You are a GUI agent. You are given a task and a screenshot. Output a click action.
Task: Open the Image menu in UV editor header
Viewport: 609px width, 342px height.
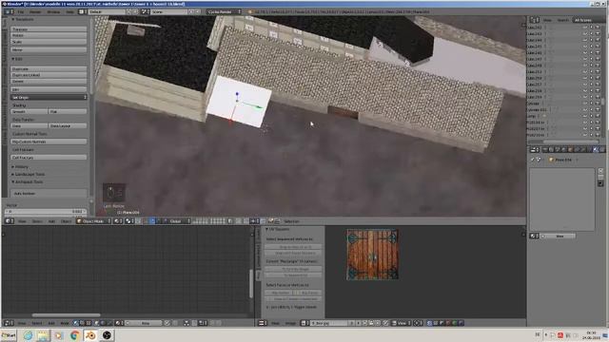tap(290, 323)
